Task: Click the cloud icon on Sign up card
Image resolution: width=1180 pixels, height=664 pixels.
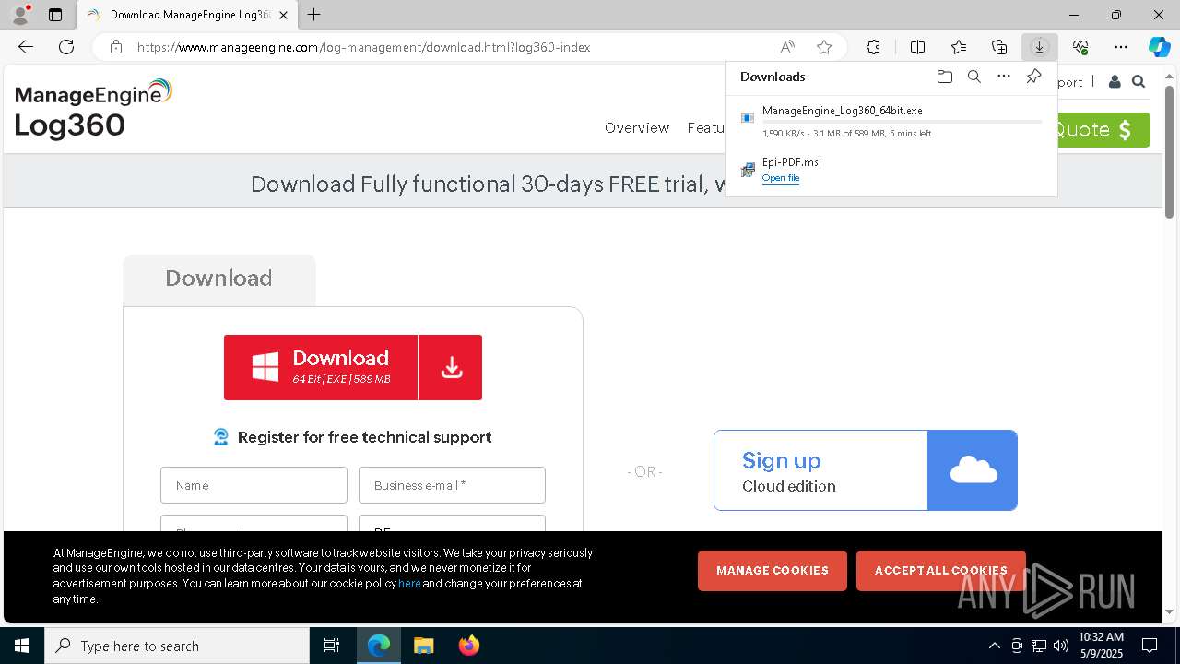Action: (973, 470)
